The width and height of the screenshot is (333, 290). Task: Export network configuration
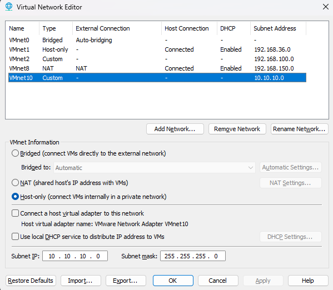pos(126,281)
